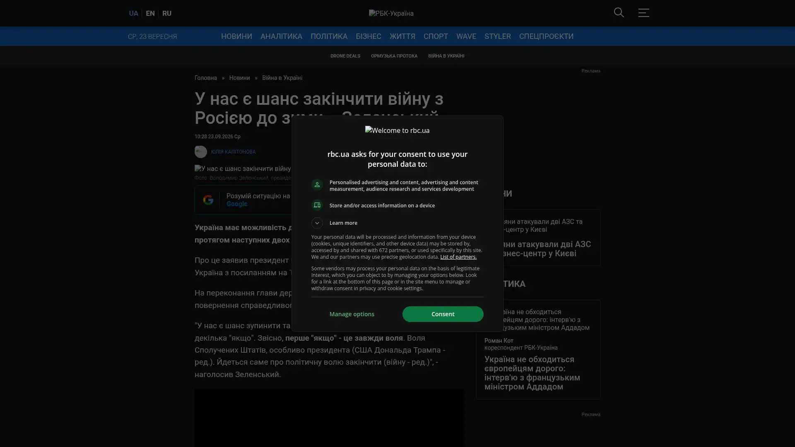The image size is (795, 447).
Task: Click the article date 10:28 23.09.2026
Action: point(217,137)
